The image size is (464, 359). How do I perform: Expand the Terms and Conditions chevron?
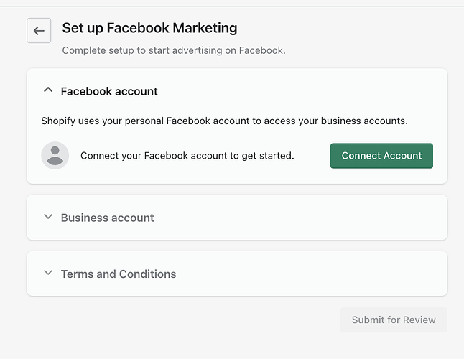[48, 274]
